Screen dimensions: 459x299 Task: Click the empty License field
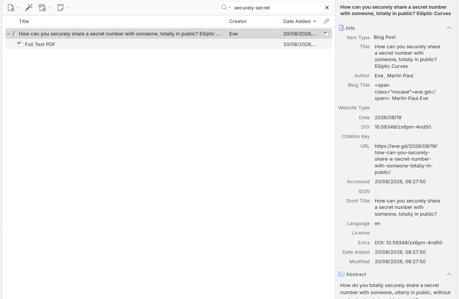(412, 233)
